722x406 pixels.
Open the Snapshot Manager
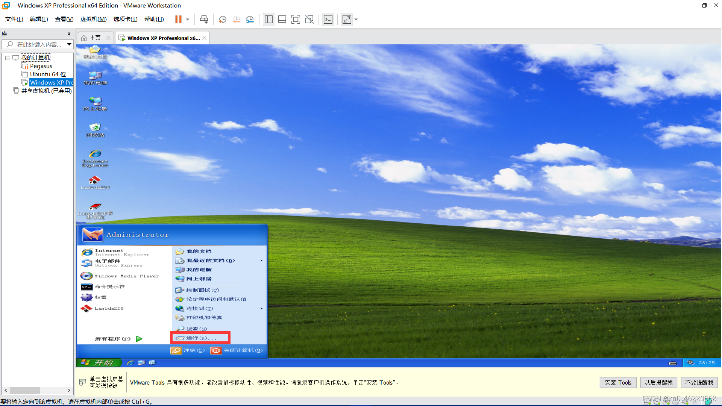tap(250, 19)
